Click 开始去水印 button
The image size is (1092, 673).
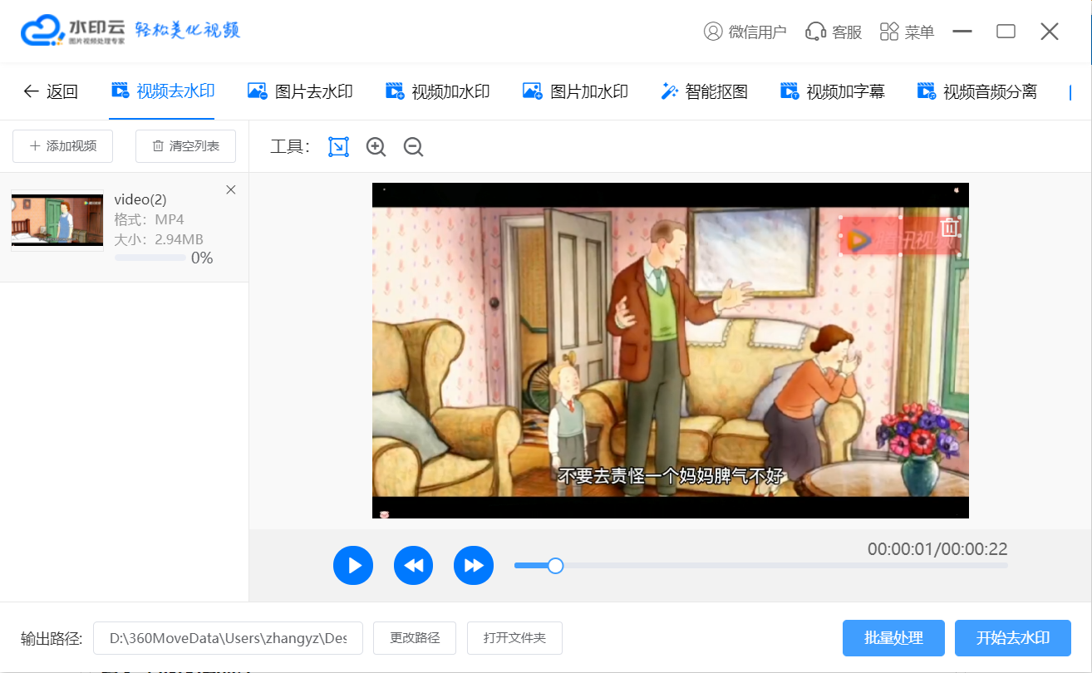coord(1013,638)
